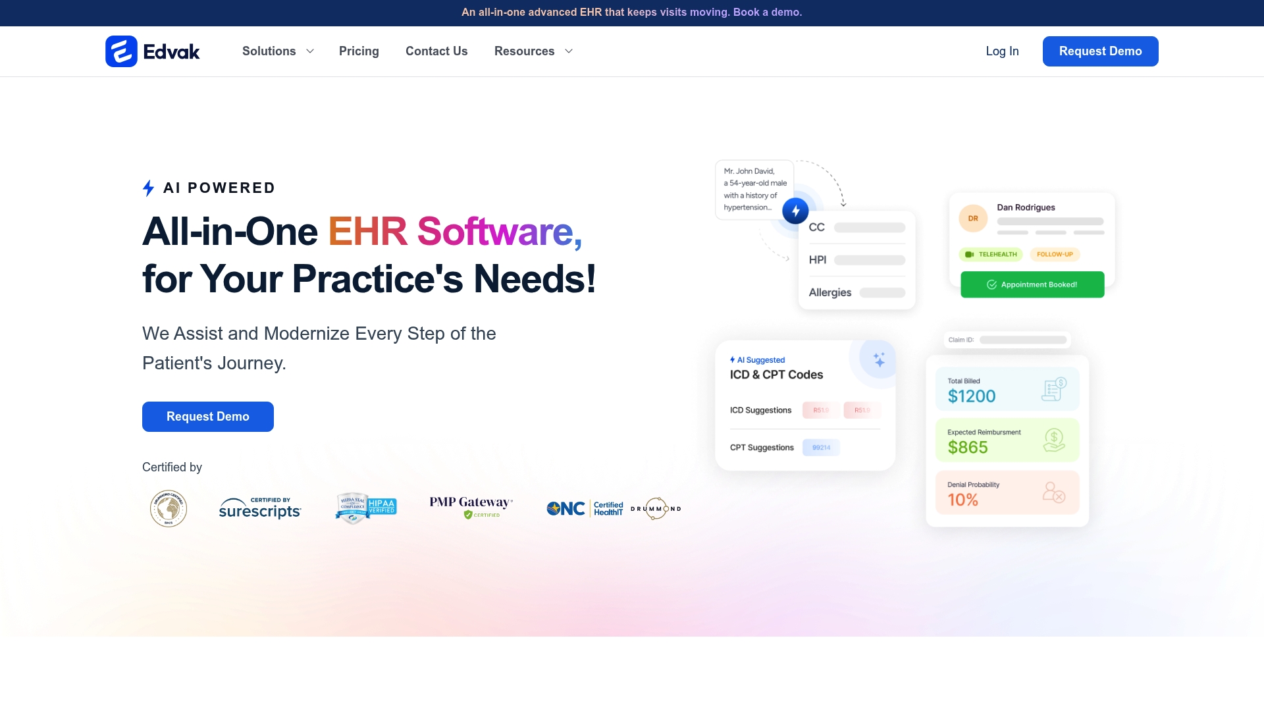Click the FOLLOW-UP tag

click(1055, 254)
